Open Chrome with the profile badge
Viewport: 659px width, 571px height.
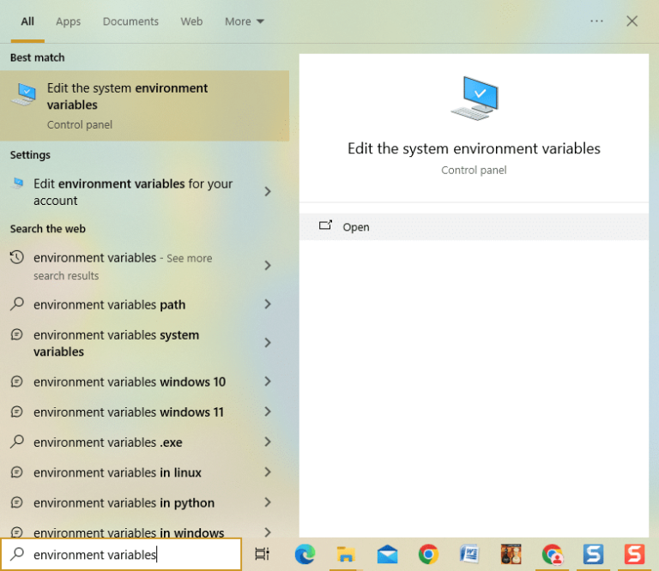[552, 554]
